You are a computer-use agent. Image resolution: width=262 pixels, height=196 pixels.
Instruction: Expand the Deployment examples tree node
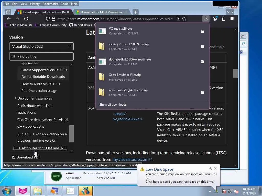[x=15, y=98]
